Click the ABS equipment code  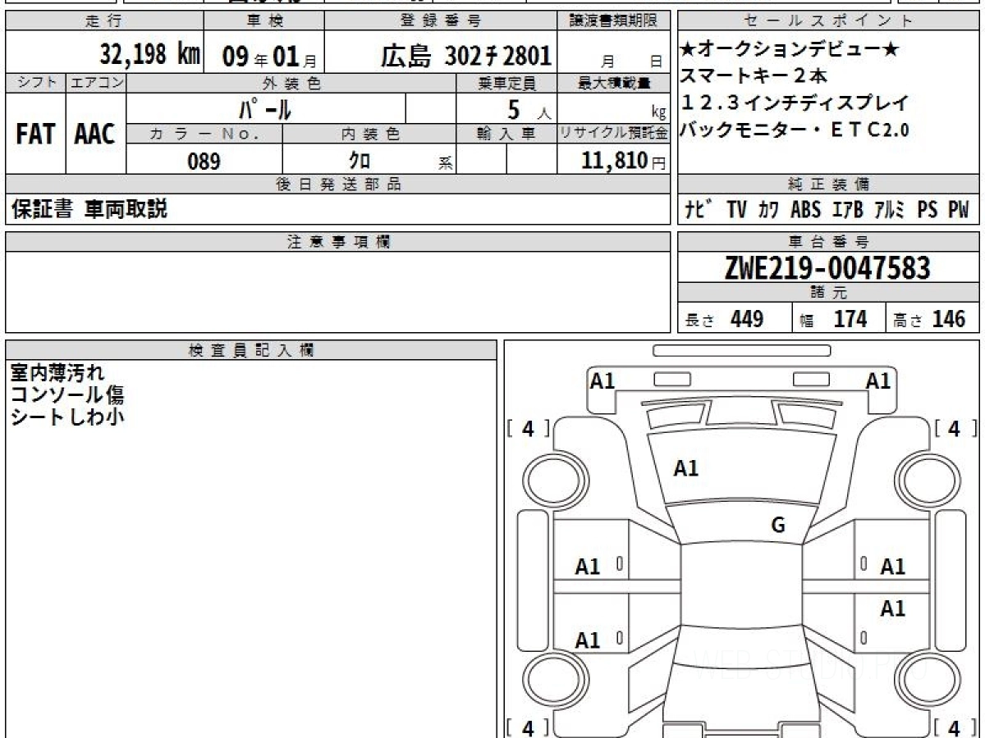pyautogui.click(x=805, y=210)
